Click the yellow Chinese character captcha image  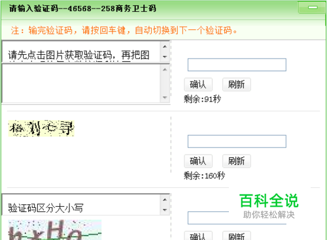tap(41, 128)
